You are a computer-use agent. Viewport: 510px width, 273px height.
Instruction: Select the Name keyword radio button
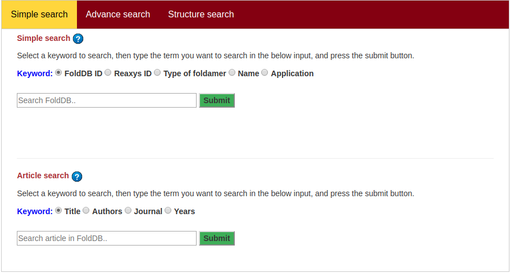click(232, 73)
